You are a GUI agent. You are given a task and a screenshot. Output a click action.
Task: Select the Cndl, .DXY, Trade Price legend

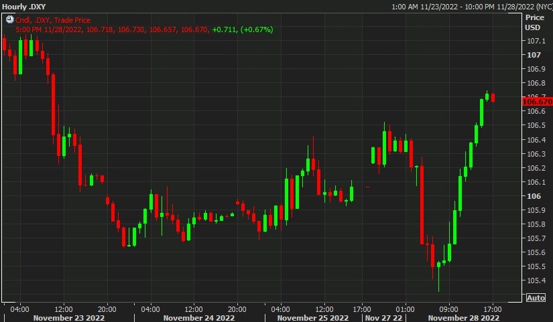[52, 20]
